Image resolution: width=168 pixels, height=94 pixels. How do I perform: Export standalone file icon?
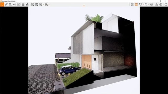pos(46,4)
